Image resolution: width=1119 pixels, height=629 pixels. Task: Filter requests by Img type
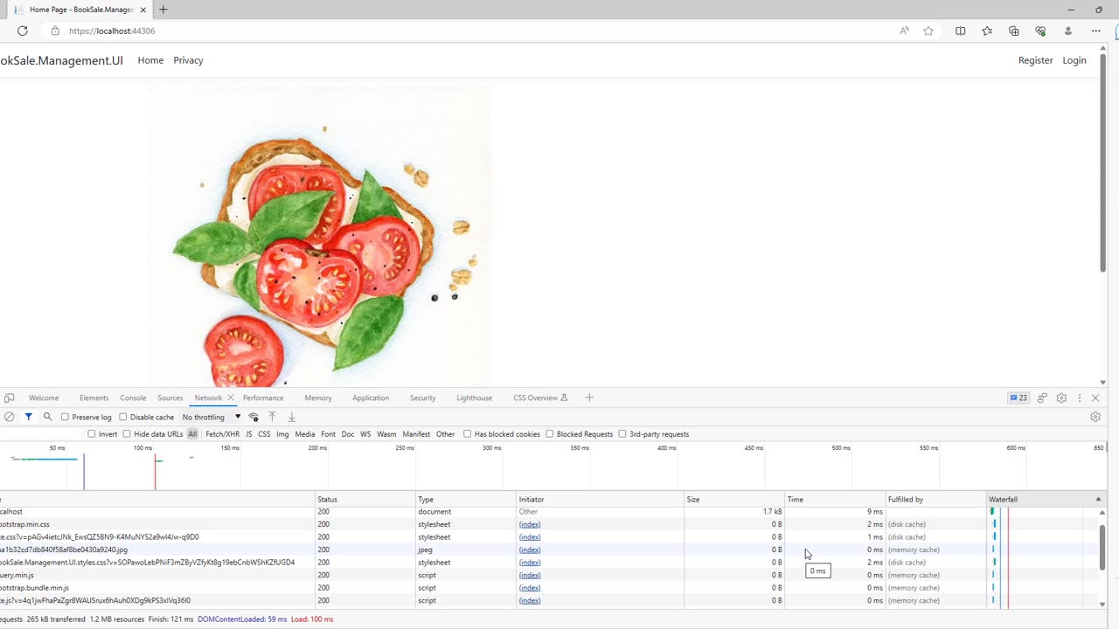[x=282, y=433]
